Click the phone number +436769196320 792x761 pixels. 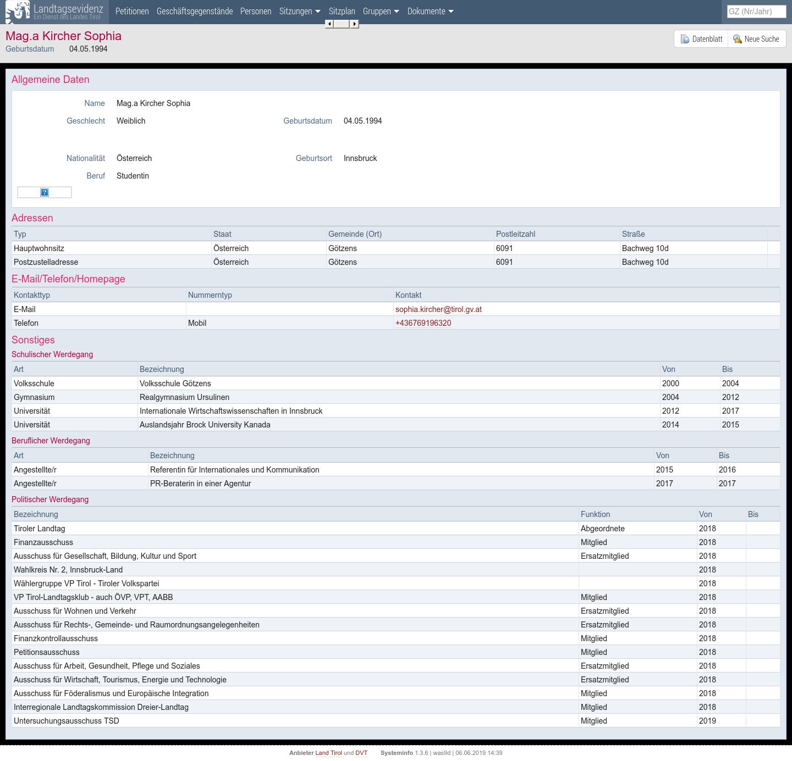[423, 323]
